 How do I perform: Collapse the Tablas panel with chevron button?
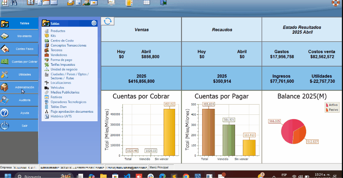(x=94, y=23)
